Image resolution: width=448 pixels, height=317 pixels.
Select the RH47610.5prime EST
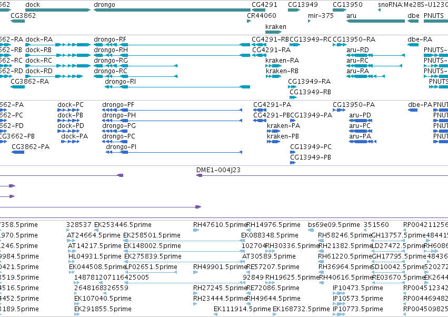(196, 230)
